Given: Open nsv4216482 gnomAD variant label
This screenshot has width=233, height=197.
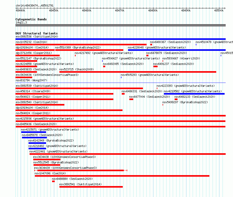Looking at the screenshot, I should (57, 146).
